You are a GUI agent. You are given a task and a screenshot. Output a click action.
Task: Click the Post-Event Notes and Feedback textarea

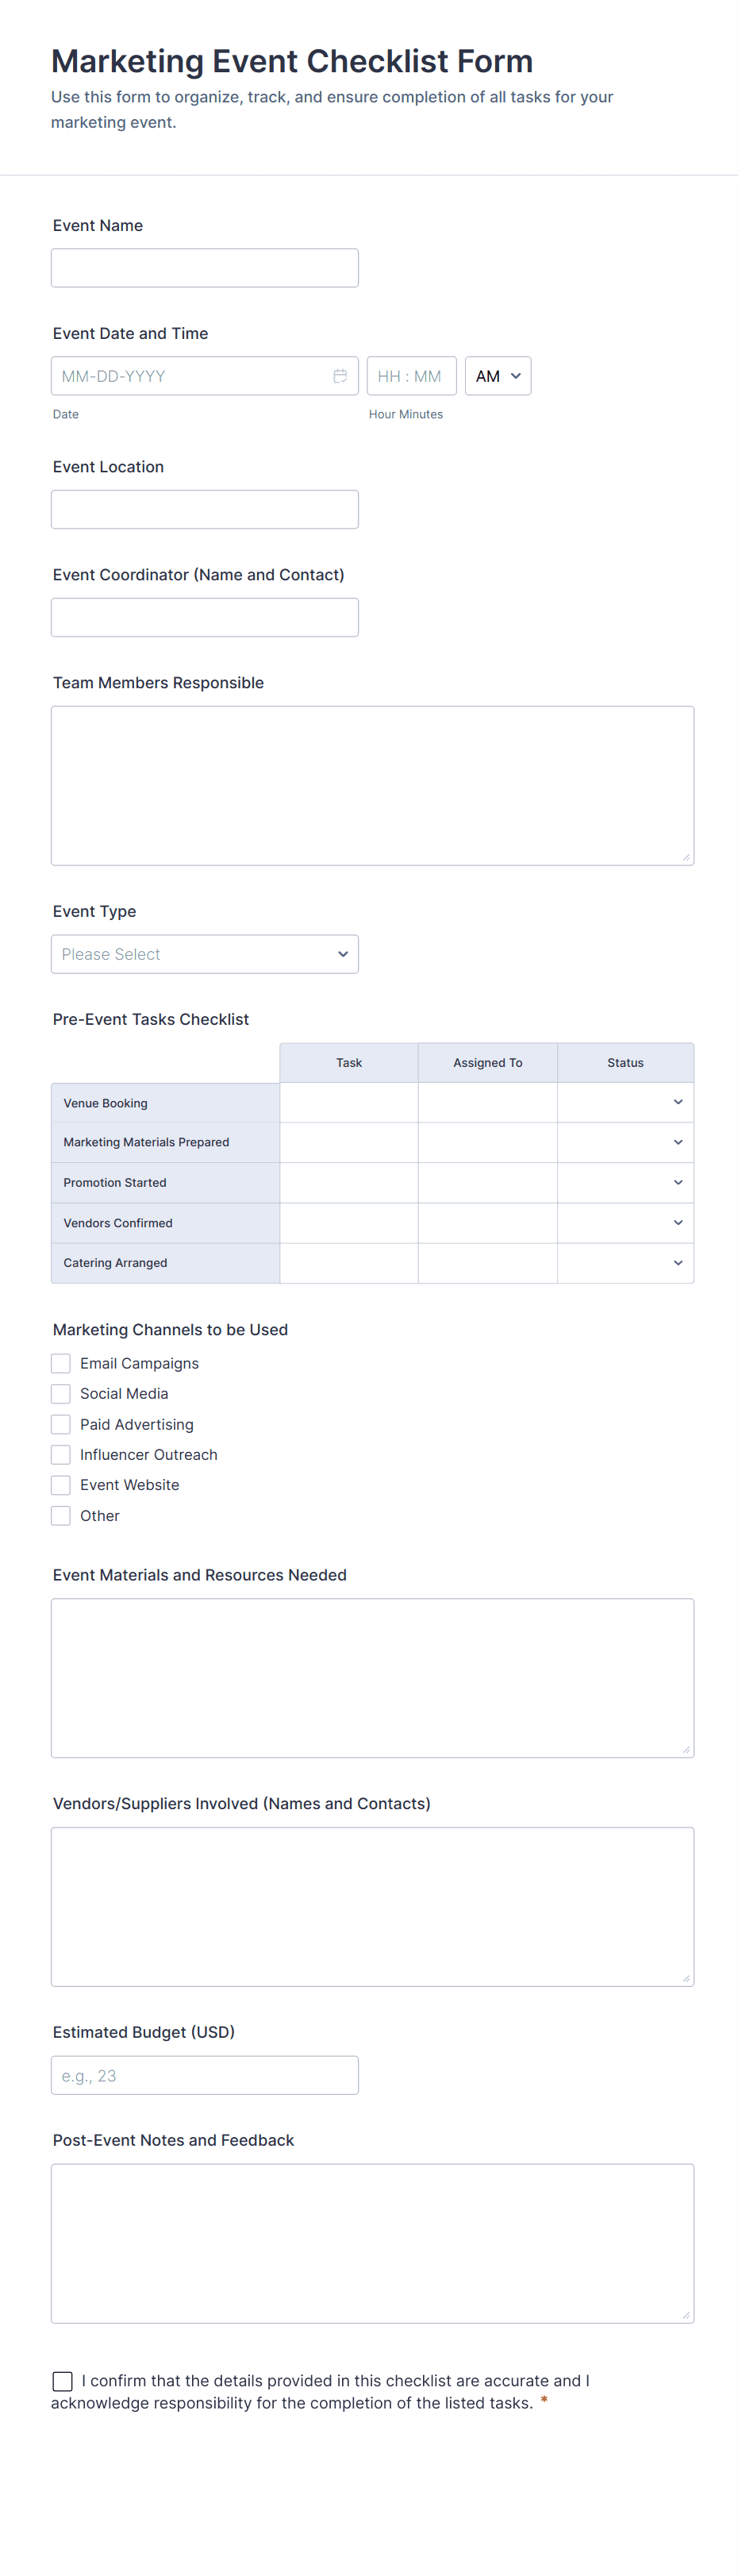372,2243
